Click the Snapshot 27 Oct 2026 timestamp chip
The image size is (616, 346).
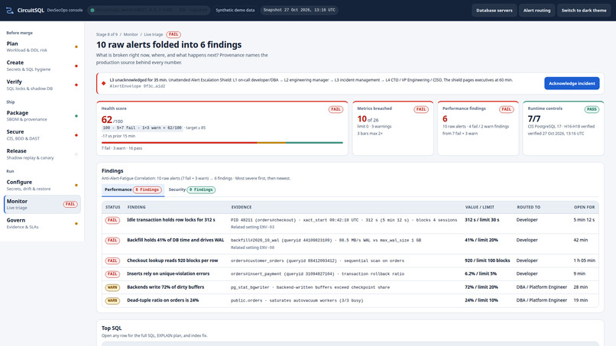(x=299, y=10)
